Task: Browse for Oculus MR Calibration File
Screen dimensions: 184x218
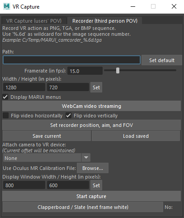Action: (x=93, y=168)
